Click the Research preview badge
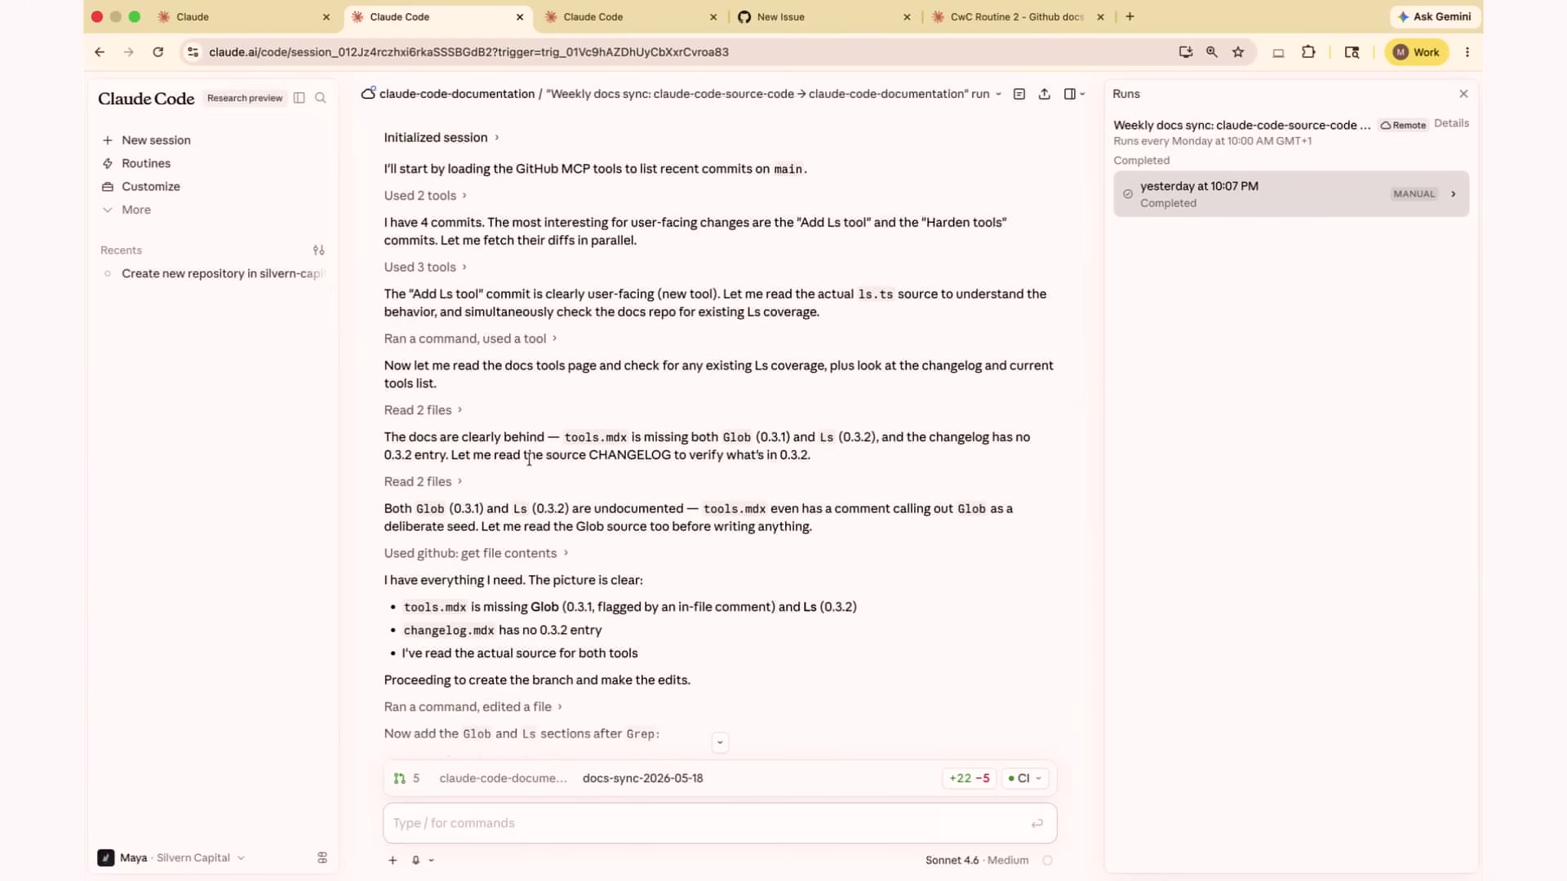1567x881 pixels. (245, 98)
